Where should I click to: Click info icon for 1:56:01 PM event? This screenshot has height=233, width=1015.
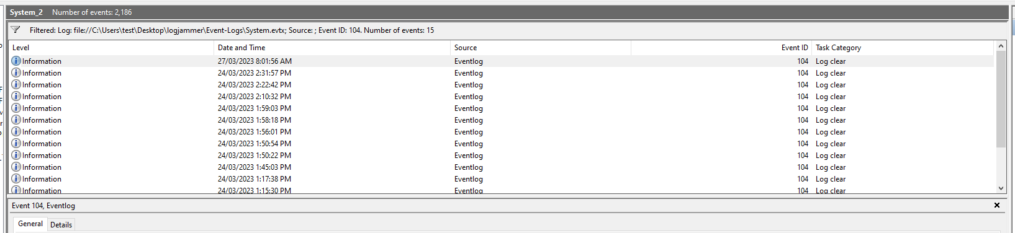[16, 131]
